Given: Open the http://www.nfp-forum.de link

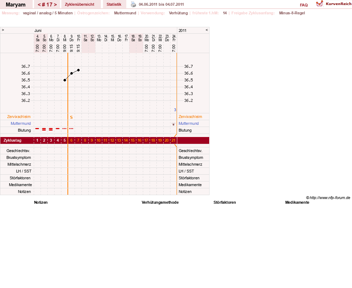Looking at the screenshot, I should pos(330,198).
